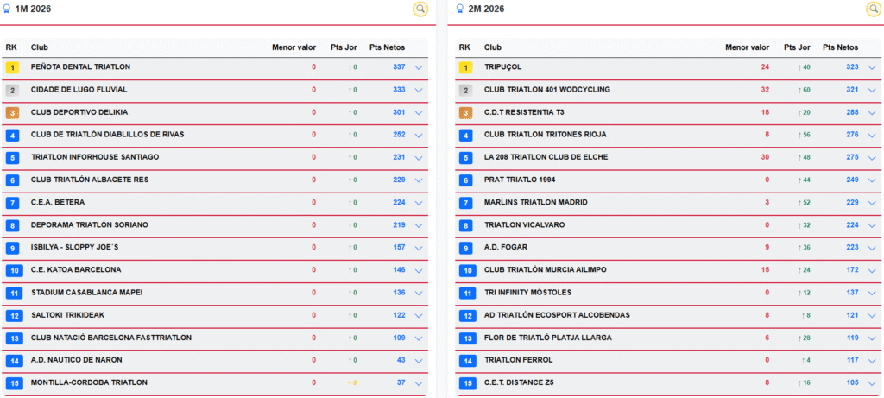Expand the SALTOKI TRIKIDEAK row chevron
The width and height of the screenshot is (884, 398).
(419, 316)
